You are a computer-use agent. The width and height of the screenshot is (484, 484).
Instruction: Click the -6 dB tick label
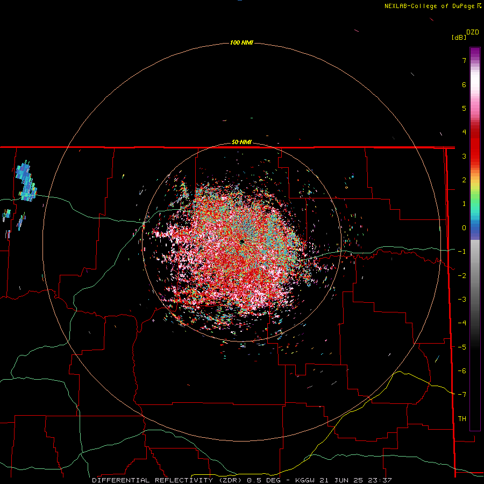462,371
